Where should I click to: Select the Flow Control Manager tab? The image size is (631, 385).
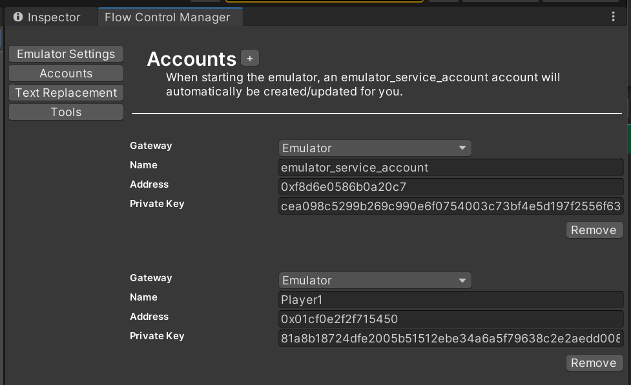(x=169, y=17)
